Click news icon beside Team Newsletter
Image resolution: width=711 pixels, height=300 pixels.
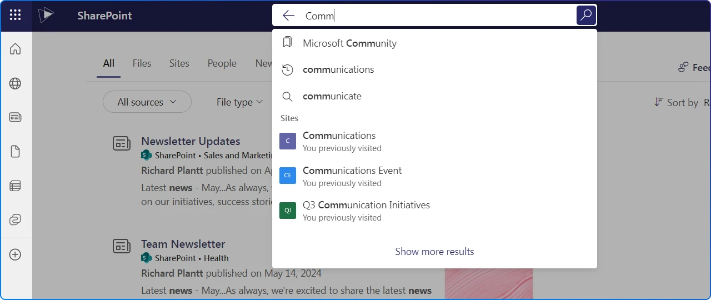pyautogui.click(x=122, y=246)
